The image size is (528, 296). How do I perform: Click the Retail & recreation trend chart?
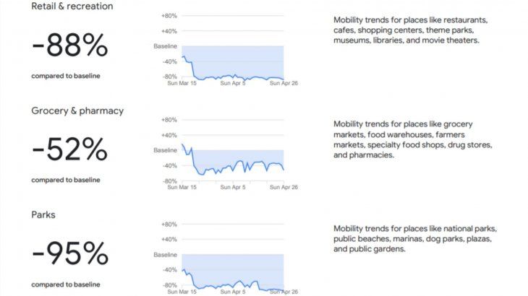[x=233, y=62]
